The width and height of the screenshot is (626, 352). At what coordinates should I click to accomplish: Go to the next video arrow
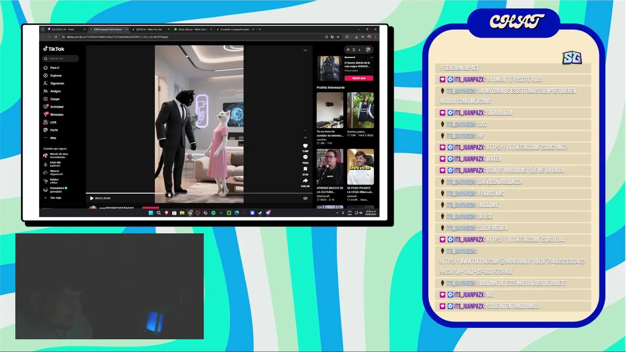pyautogui.click(x=306, y=137)
